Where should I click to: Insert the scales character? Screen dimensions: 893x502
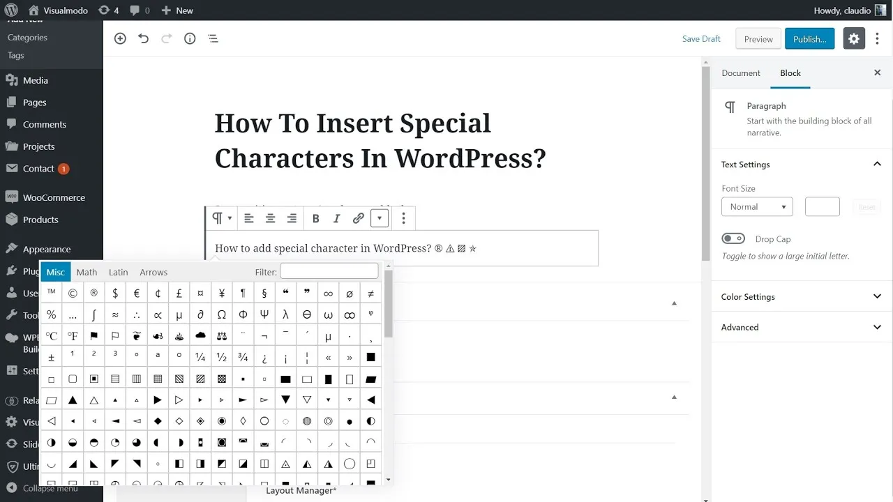(x=222, y=336)
